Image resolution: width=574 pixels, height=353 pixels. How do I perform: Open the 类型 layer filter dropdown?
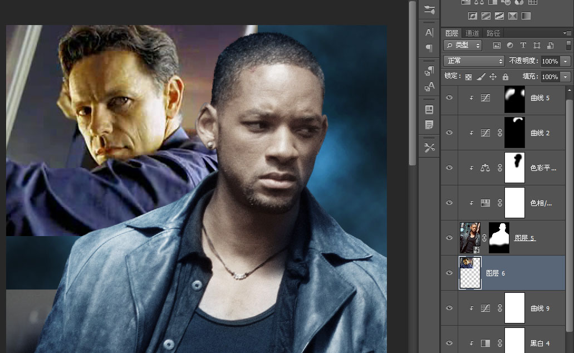point(463,46)
